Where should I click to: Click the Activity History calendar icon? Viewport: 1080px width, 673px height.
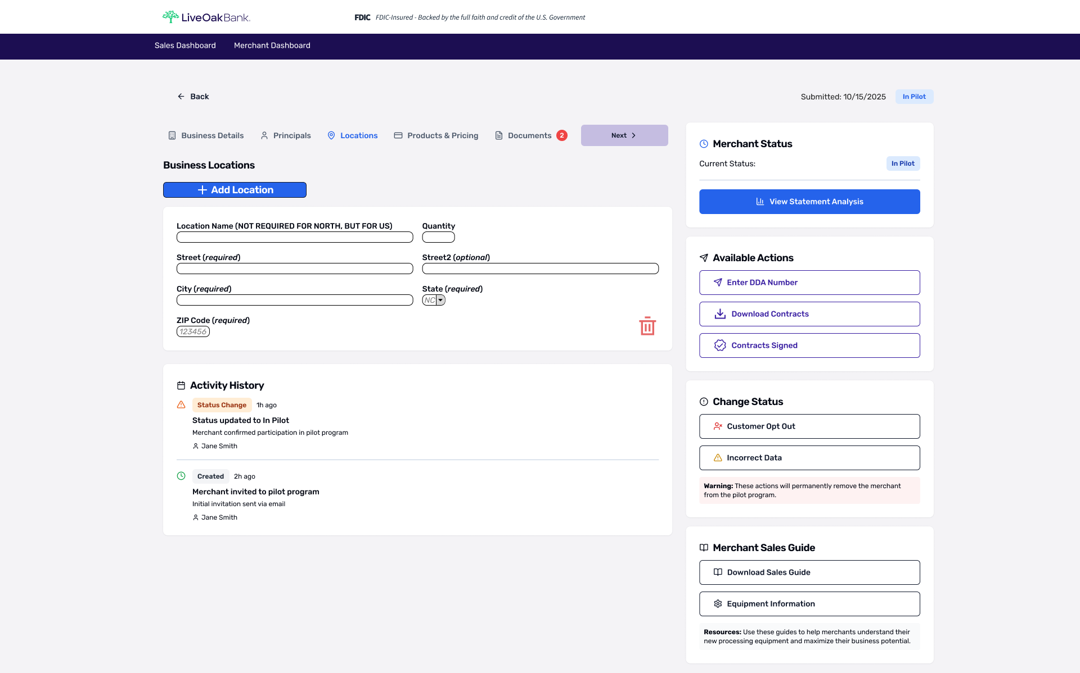tap(181, 385)
